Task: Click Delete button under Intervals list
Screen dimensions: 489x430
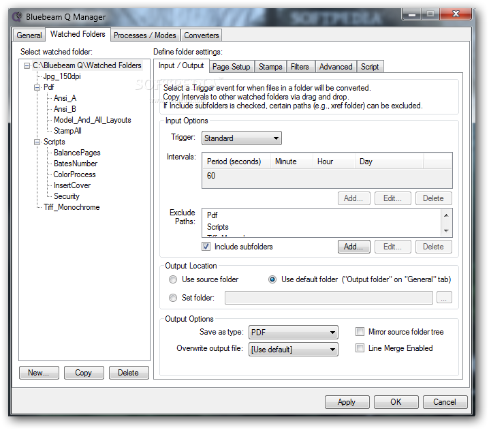Action: point(433,198)
